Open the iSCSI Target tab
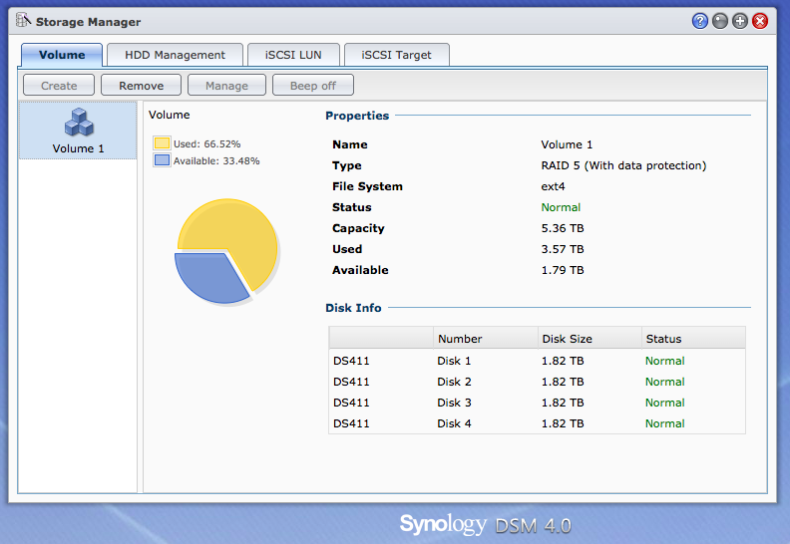This screenshot has width=790, height=544. tap(397, 55)
